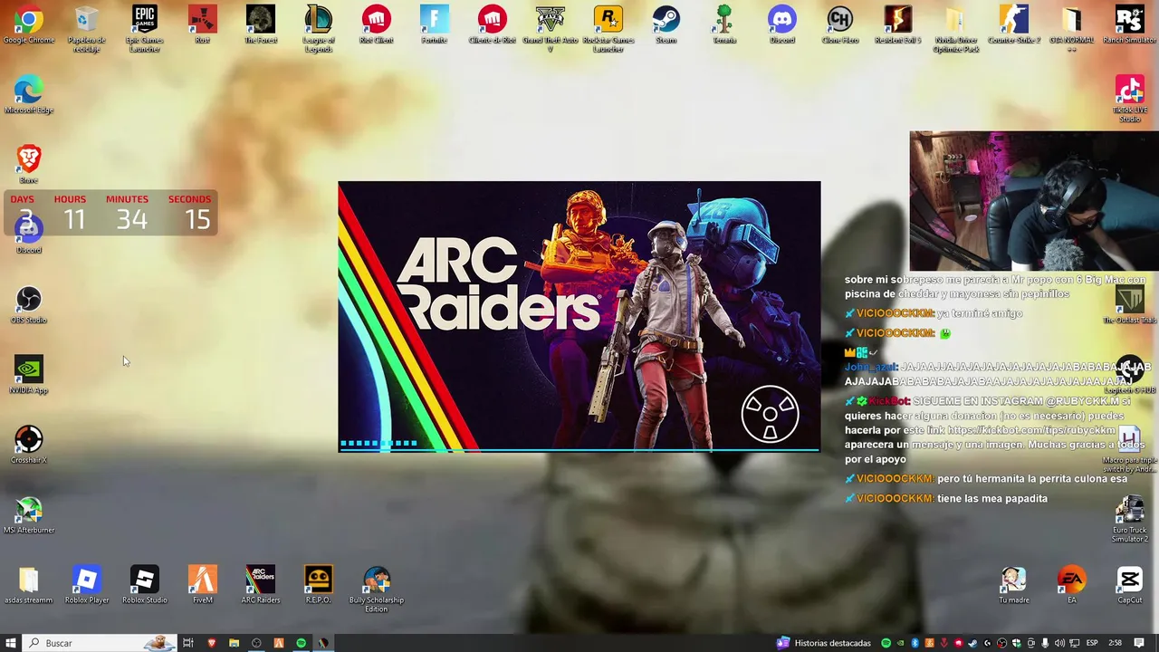
Task: Open Resident Evil 5 shortcut
Action: tap(898, 25)
